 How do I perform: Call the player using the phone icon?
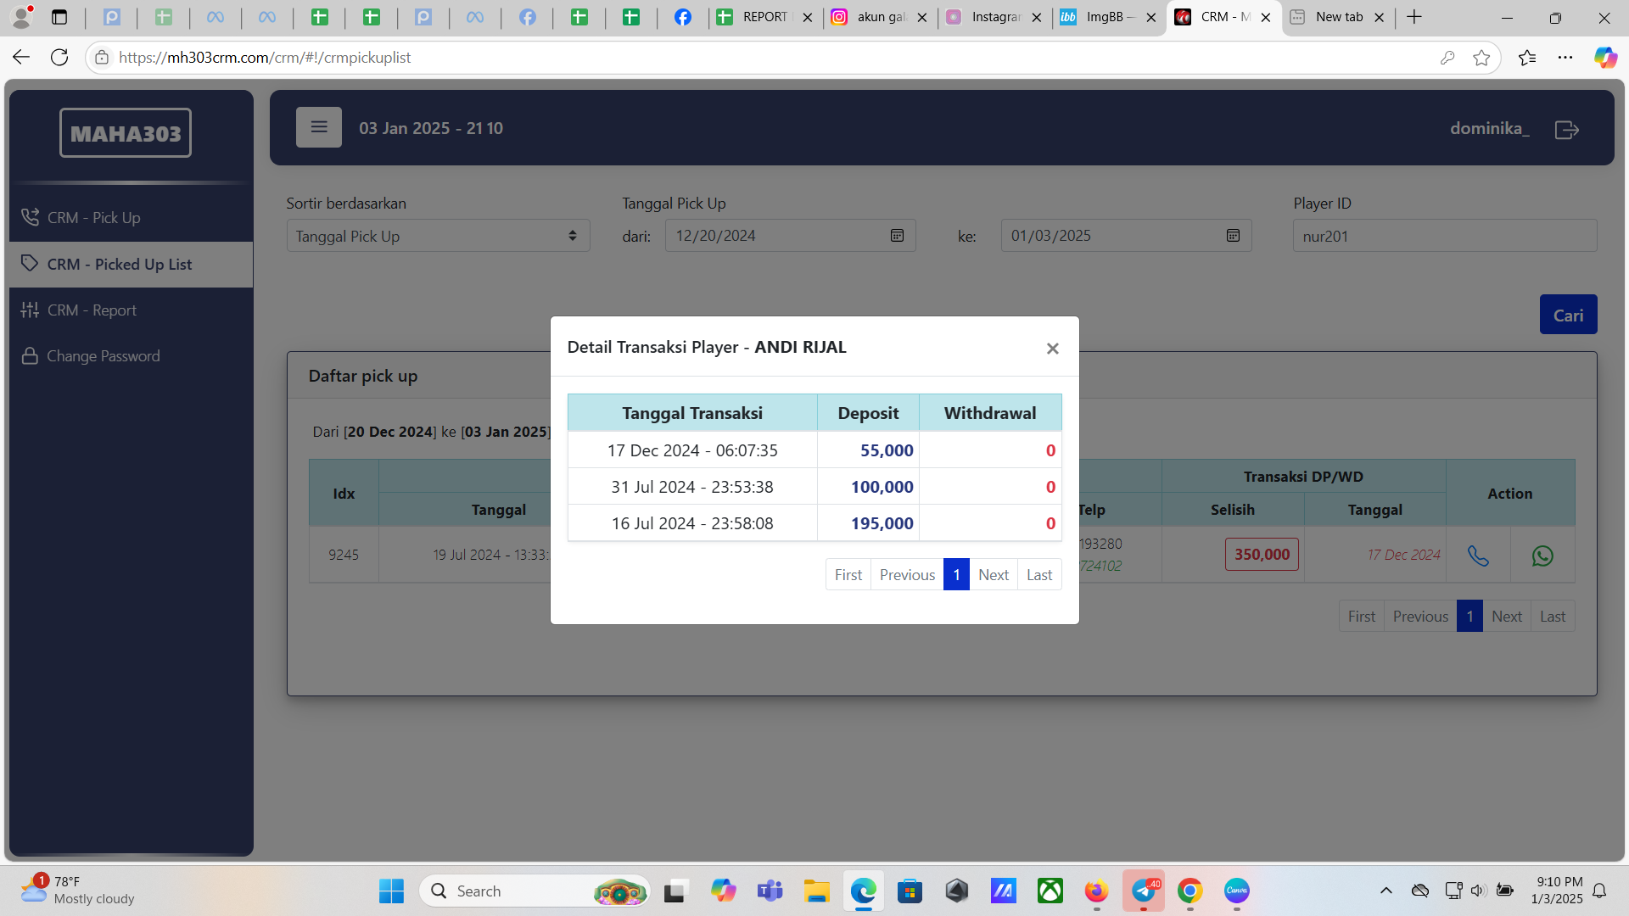coord(1478,556)
